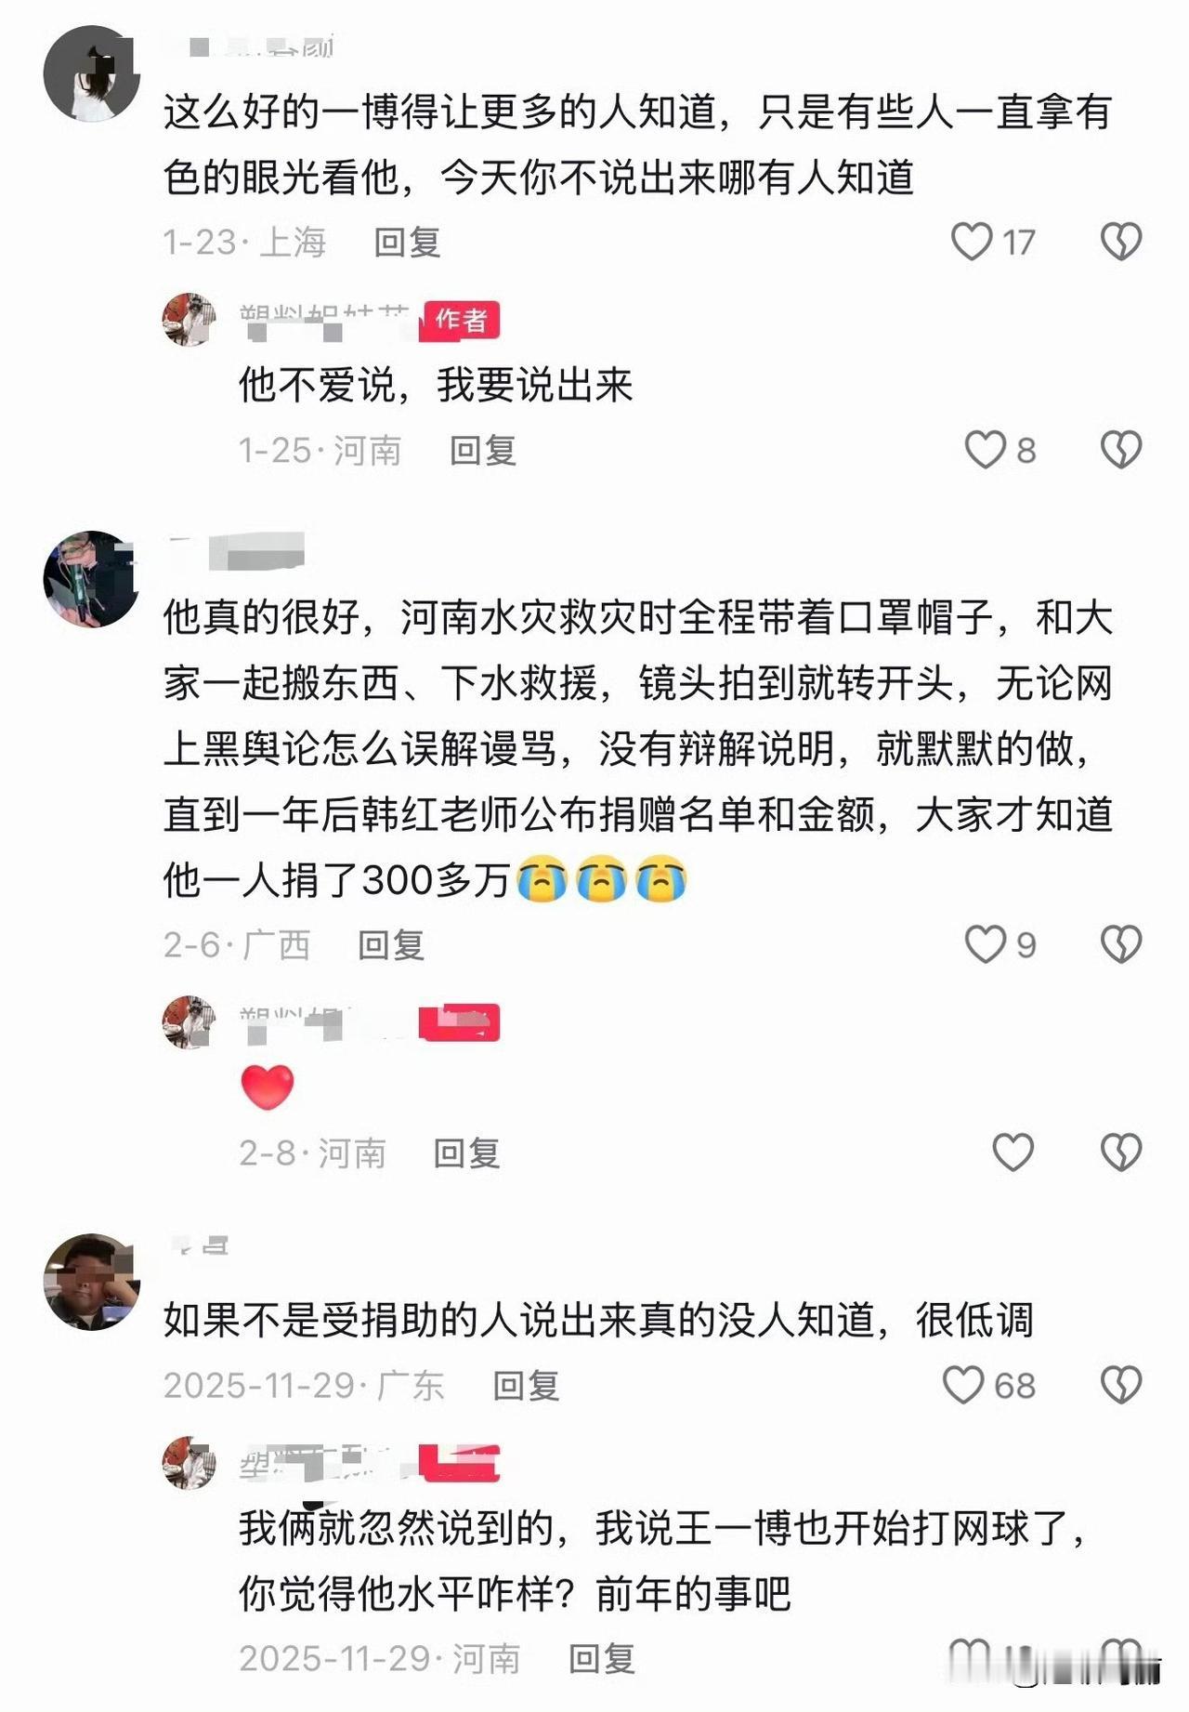The image size is (1189, 1712).
Task: Dislike the Shanghai comment with broken heart
Action: coord(1121,243)
